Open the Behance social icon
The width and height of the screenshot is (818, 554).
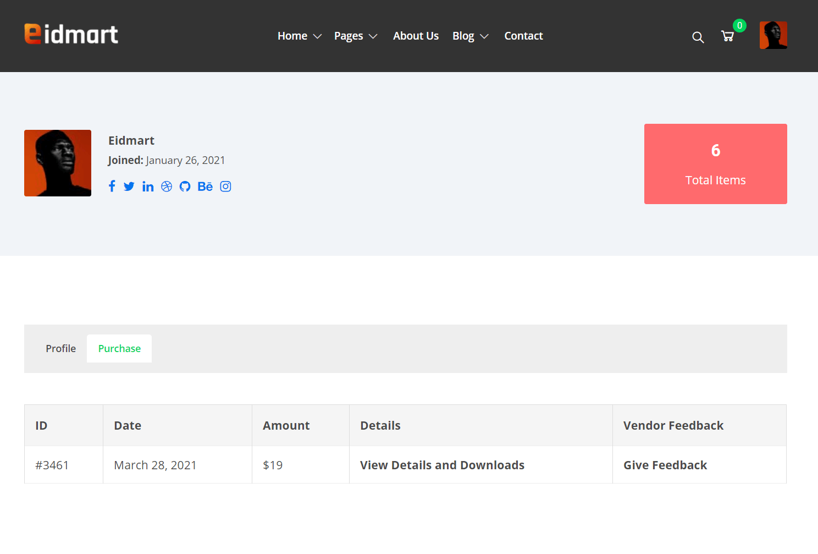pyautogui.click(x=204, y=186)
